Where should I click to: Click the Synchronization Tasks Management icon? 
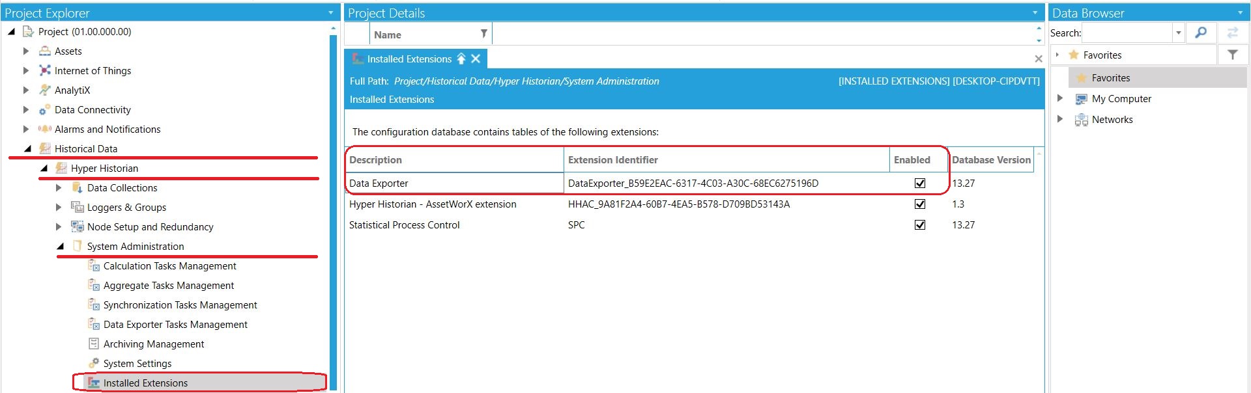[93, 305]
